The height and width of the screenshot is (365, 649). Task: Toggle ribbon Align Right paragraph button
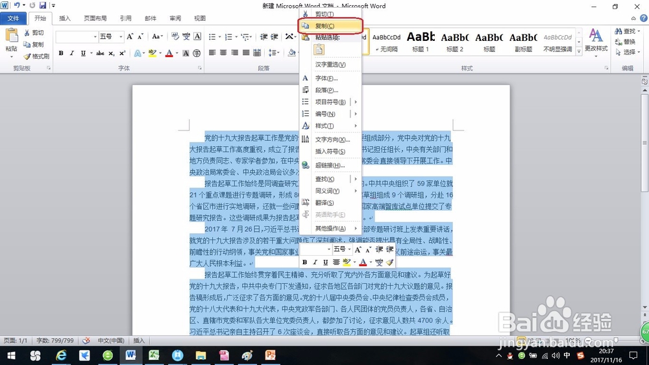click(235, 53)
